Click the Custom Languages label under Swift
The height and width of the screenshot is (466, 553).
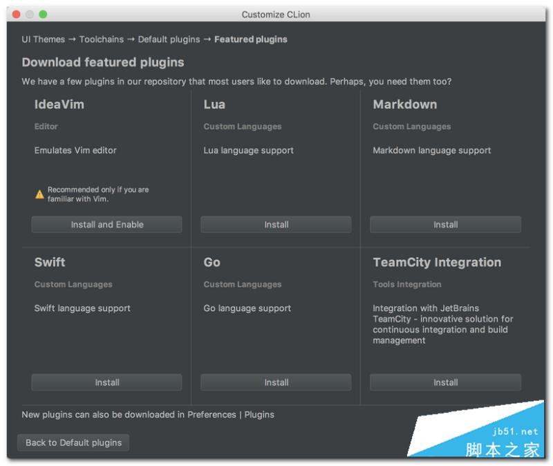click(x=73, y=284)
